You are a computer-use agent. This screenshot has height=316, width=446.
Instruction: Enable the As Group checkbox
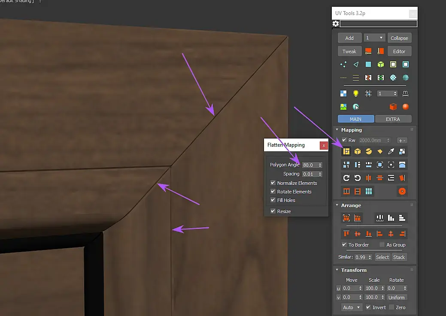pyautogui.click(x=382, y=245)
